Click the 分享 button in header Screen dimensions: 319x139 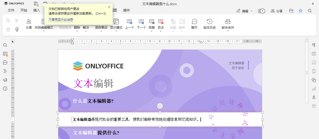tap(277, 11)
